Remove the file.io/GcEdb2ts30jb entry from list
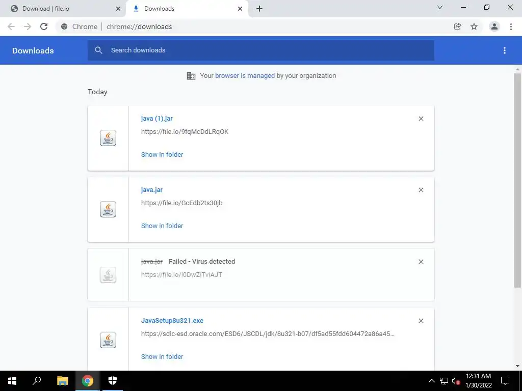 point(421,190)
